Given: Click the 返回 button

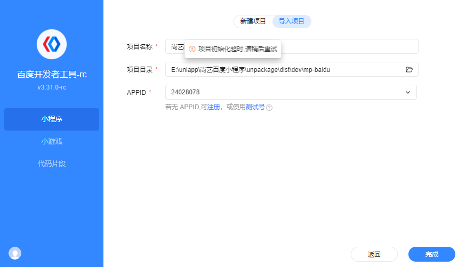Looking at the screenshot, I should click(374, 254).
